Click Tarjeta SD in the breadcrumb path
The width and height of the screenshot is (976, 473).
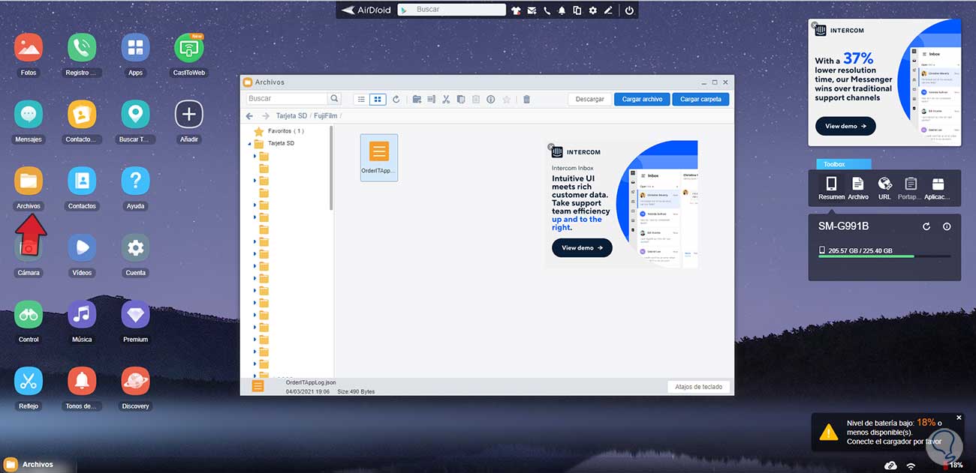coord(292,116)
